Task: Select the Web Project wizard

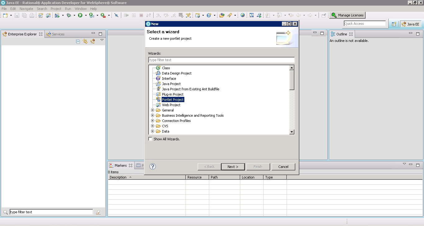Action: click(x=171, y=105)
